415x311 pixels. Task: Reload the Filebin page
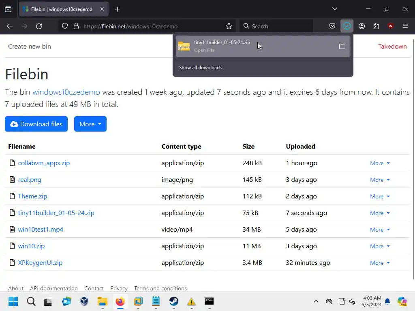[x=39, y=26]
